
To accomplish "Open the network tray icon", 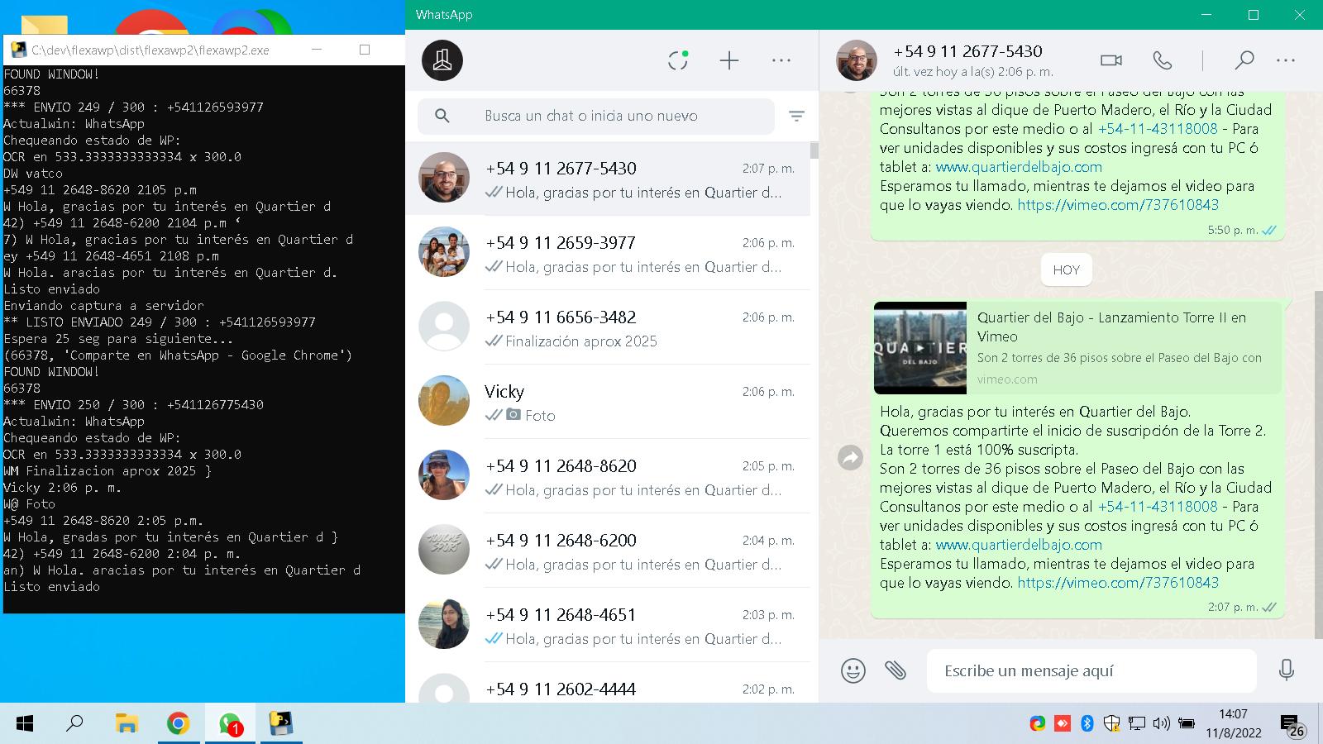I will [x=1137, y=724].
